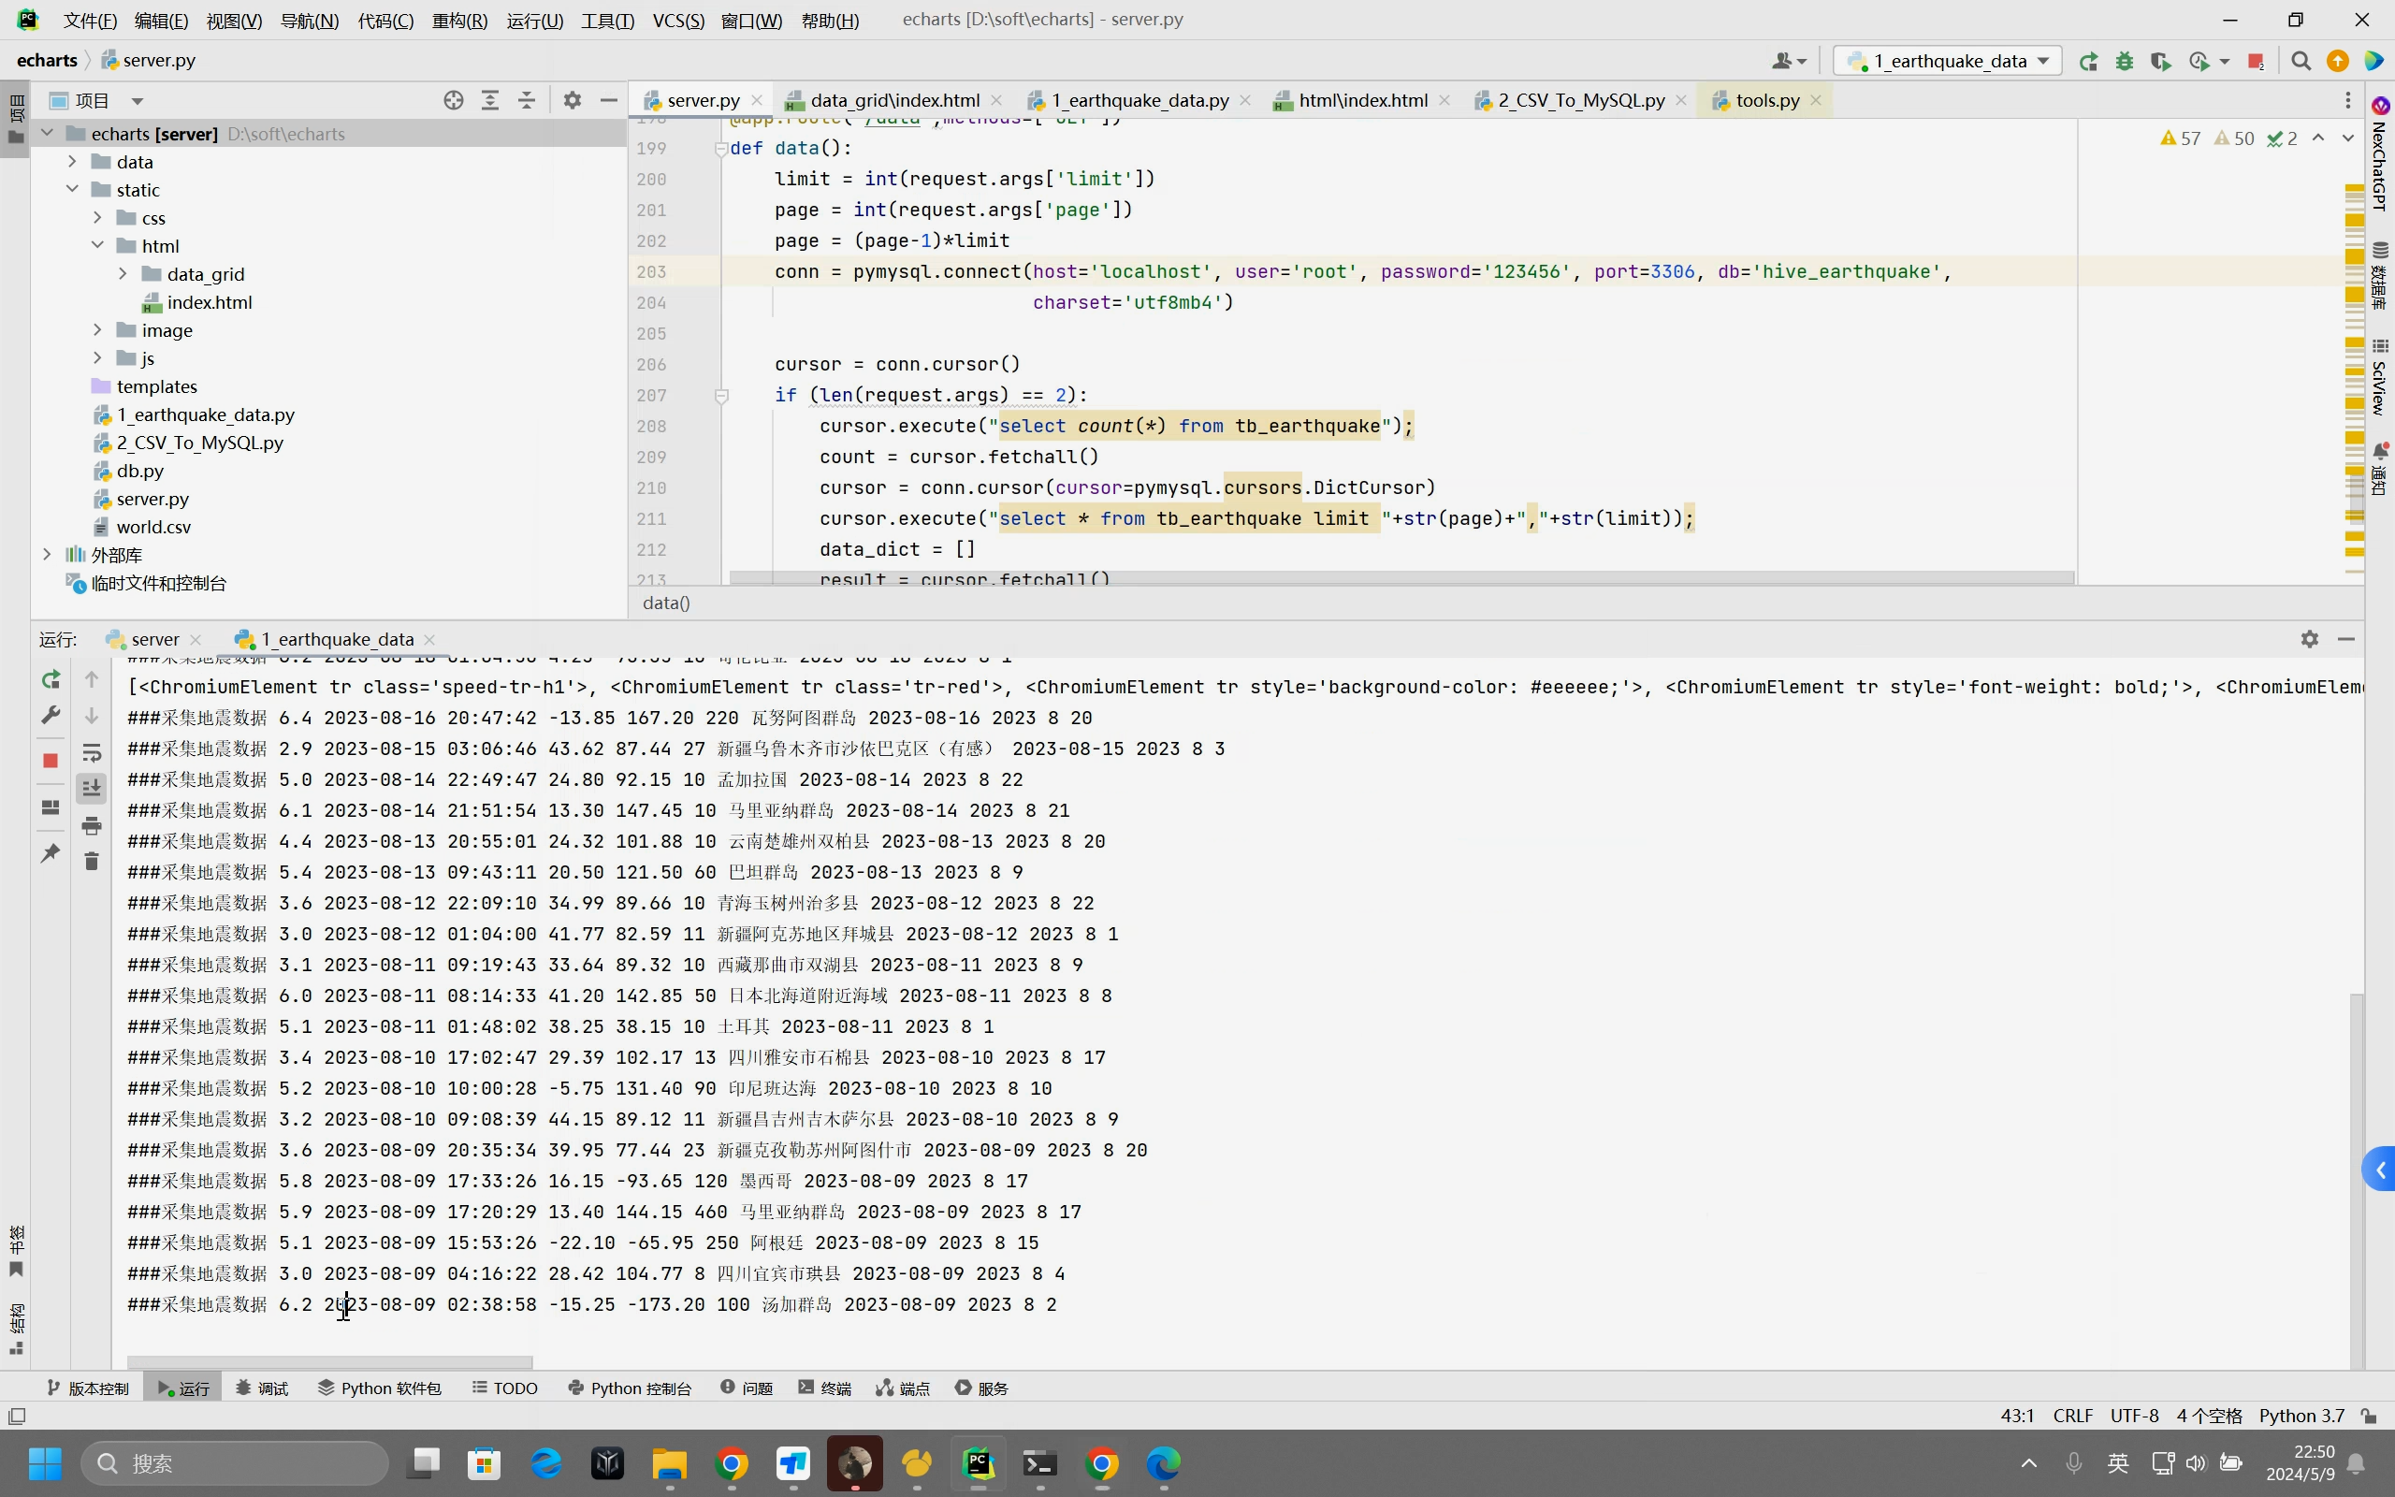Toggle pin tab icon in run panel
The height and width of the screenshot is (1497, 2395).
(51, 852)
